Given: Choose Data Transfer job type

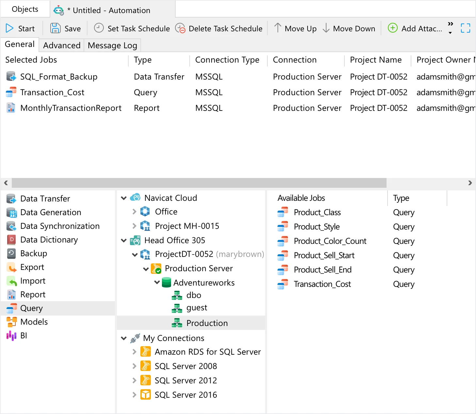Looking at the screenshot, I should (x=58, y=199).
